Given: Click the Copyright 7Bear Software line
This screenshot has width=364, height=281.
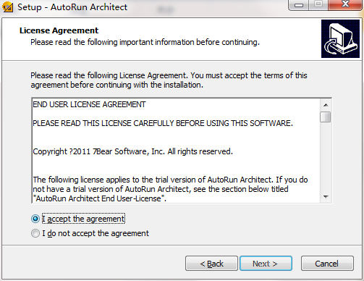Looking at the screenshot, I should click(x=133, y=151).
